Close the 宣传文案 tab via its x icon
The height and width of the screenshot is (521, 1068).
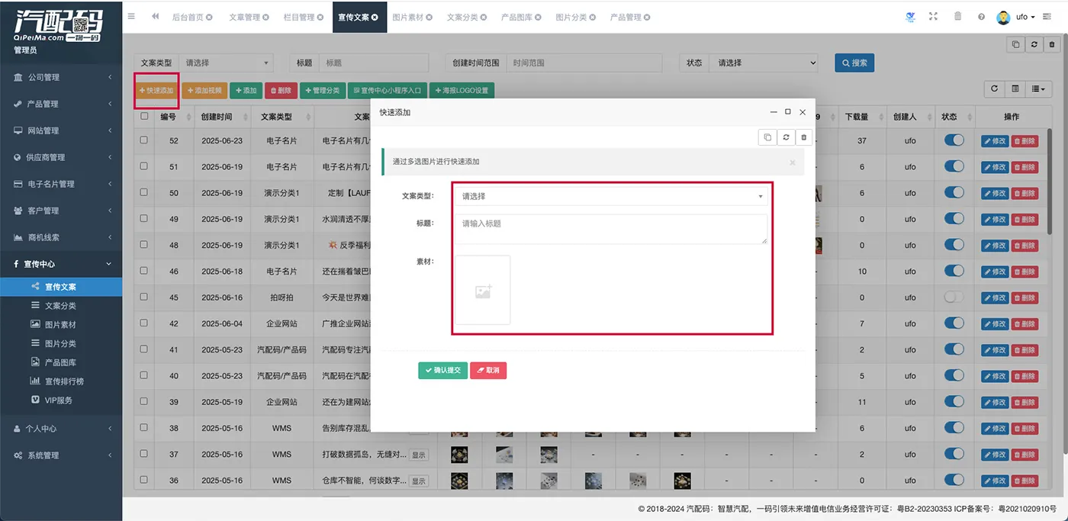pyautogui.click(x=375, y=18)
